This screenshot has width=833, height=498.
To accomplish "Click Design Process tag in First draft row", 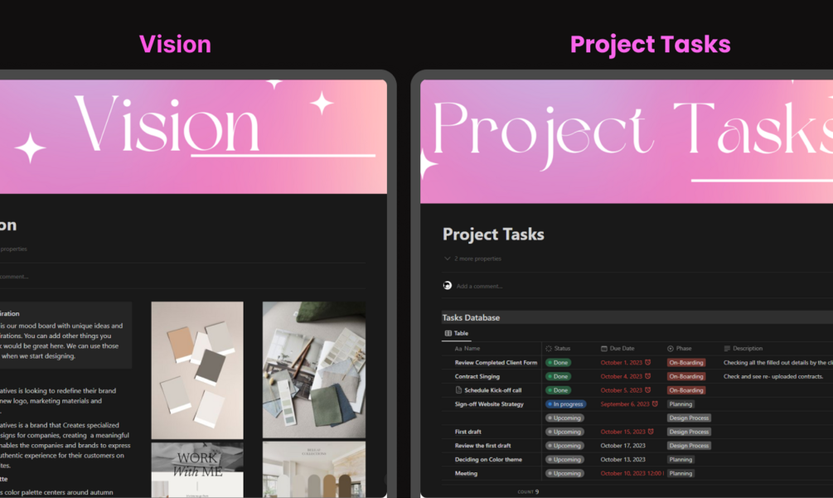I will 689,432.
